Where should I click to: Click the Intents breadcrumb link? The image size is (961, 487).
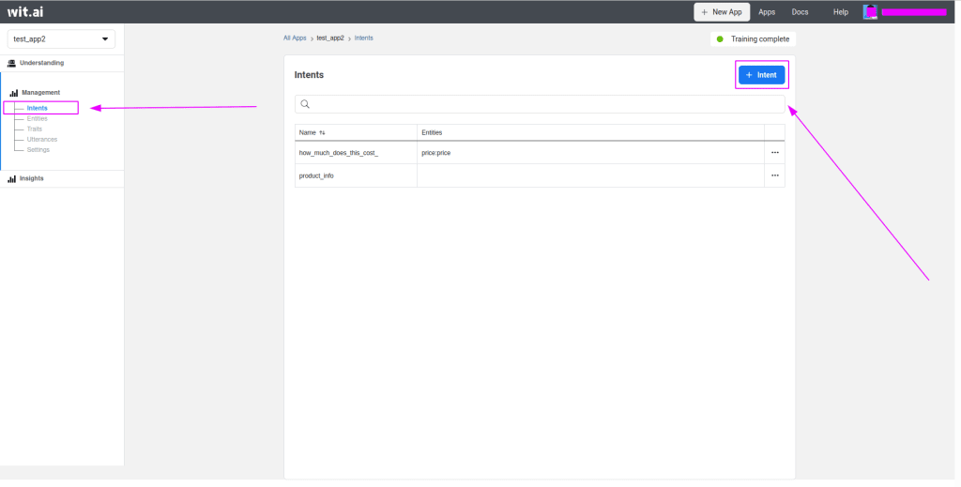click(x=363, y=38)
